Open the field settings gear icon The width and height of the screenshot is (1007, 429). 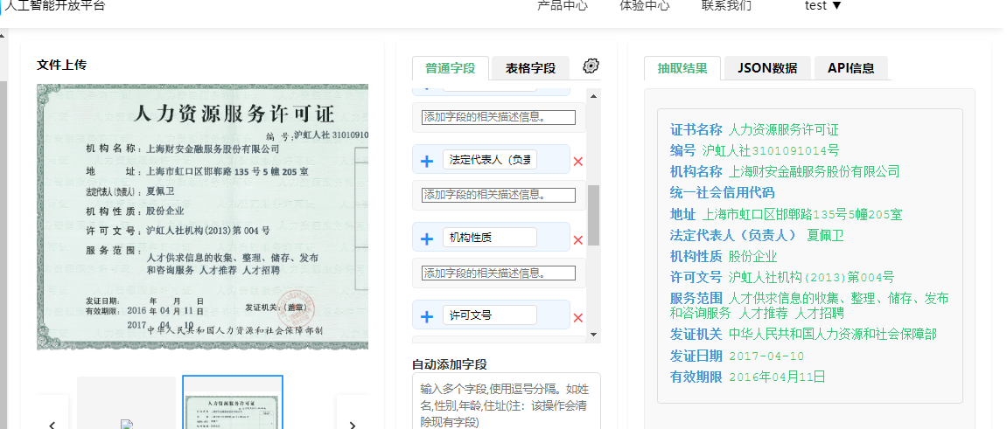click(x=591, y=66)
